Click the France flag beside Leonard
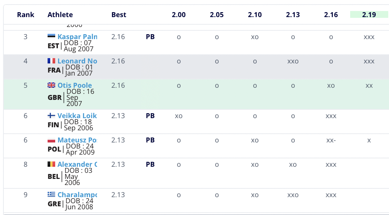This screenshot has width=389, height=215. point(51,61)
